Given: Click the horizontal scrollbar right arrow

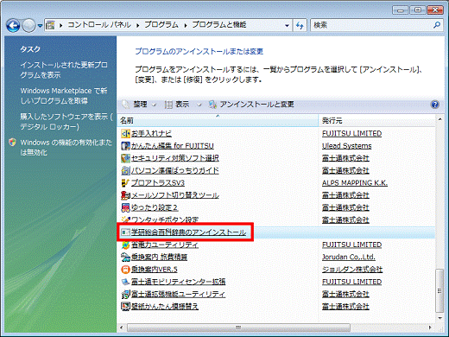Looking at the screenshot, I should coord(430,327).
